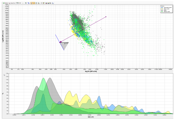This screenshot has width=175, height=121.
Task: Select the Shaley sand legend label
Action: (x=167, y=12)
